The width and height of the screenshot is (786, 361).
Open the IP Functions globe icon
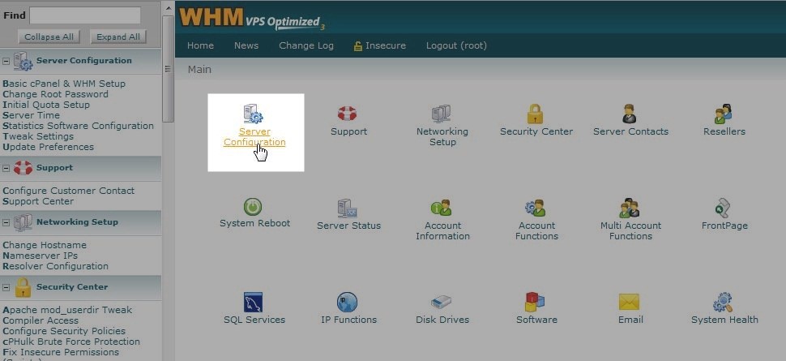coord(347,303)
